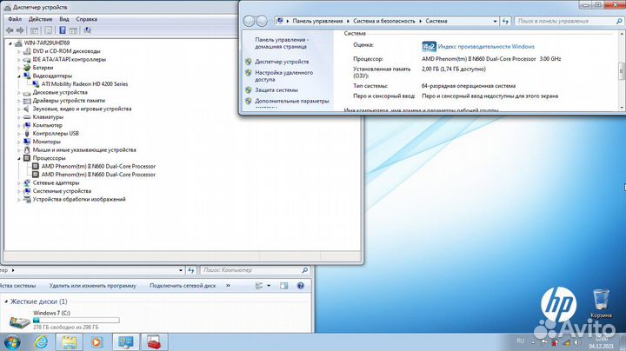This screenshot has height=351, width=626.
Task: Click the Explorer help question-mark icon
Action: tap(301, 286)
